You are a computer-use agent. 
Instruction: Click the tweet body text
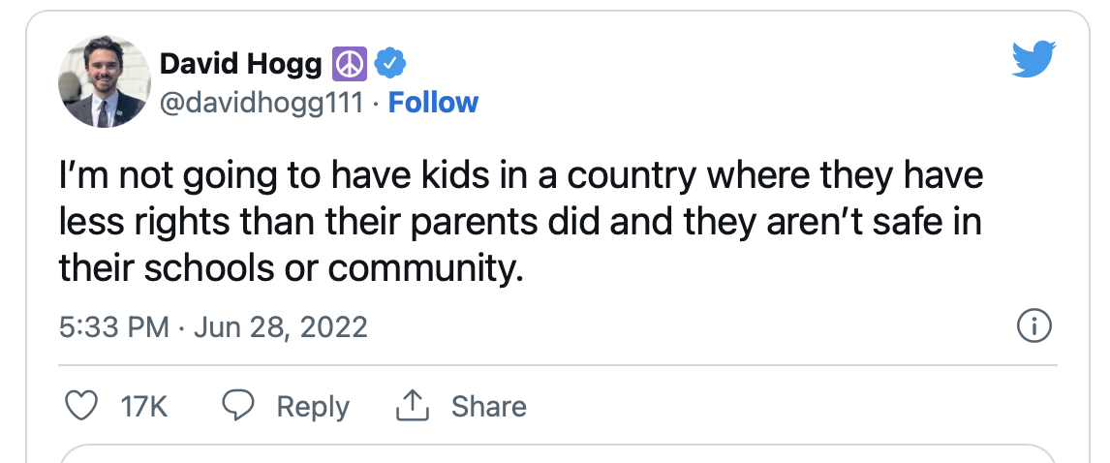point(520,222)
